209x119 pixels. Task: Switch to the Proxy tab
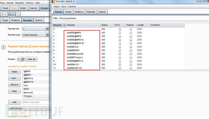pos(14,8)
